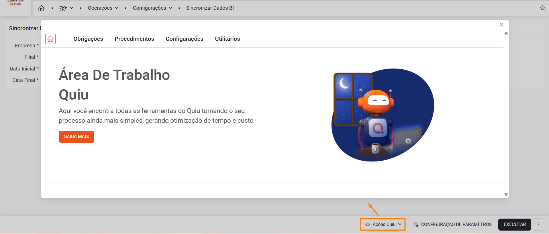Click the EXECUTAR button
This screenshot has width=549, height=234.
(x=515, y=225)
